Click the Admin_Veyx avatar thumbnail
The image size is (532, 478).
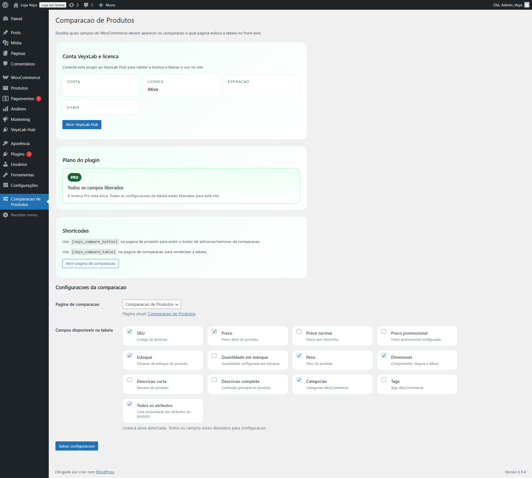(527, 5)
